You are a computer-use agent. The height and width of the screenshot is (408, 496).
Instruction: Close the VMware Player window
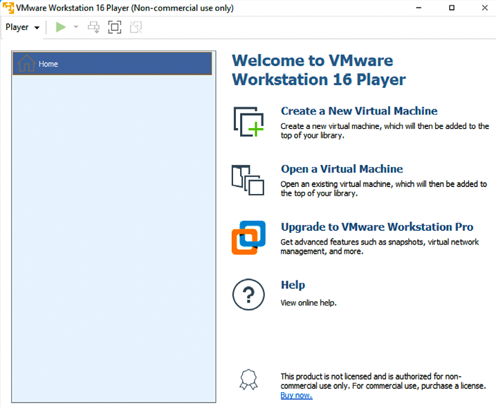[x=485, y=8]
